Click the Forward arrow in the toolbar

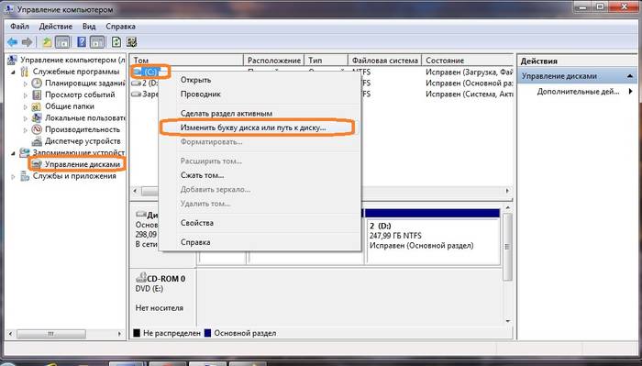tap(27, 42)
